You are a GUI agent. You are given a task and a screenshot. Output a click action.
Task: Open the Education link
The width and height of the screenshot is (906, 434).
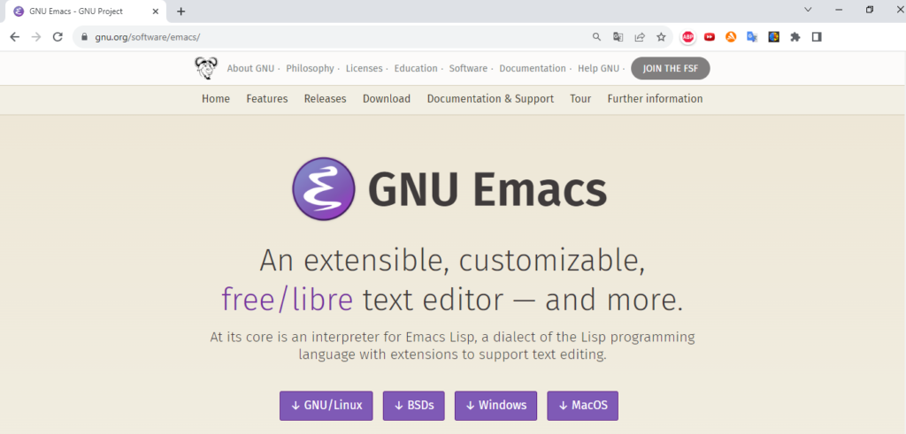[416, 68]
